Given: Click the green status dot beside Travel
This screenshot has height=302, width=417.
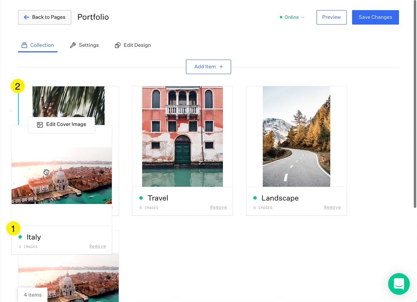Looking at the screenshot, I should [x=141, y=198].
